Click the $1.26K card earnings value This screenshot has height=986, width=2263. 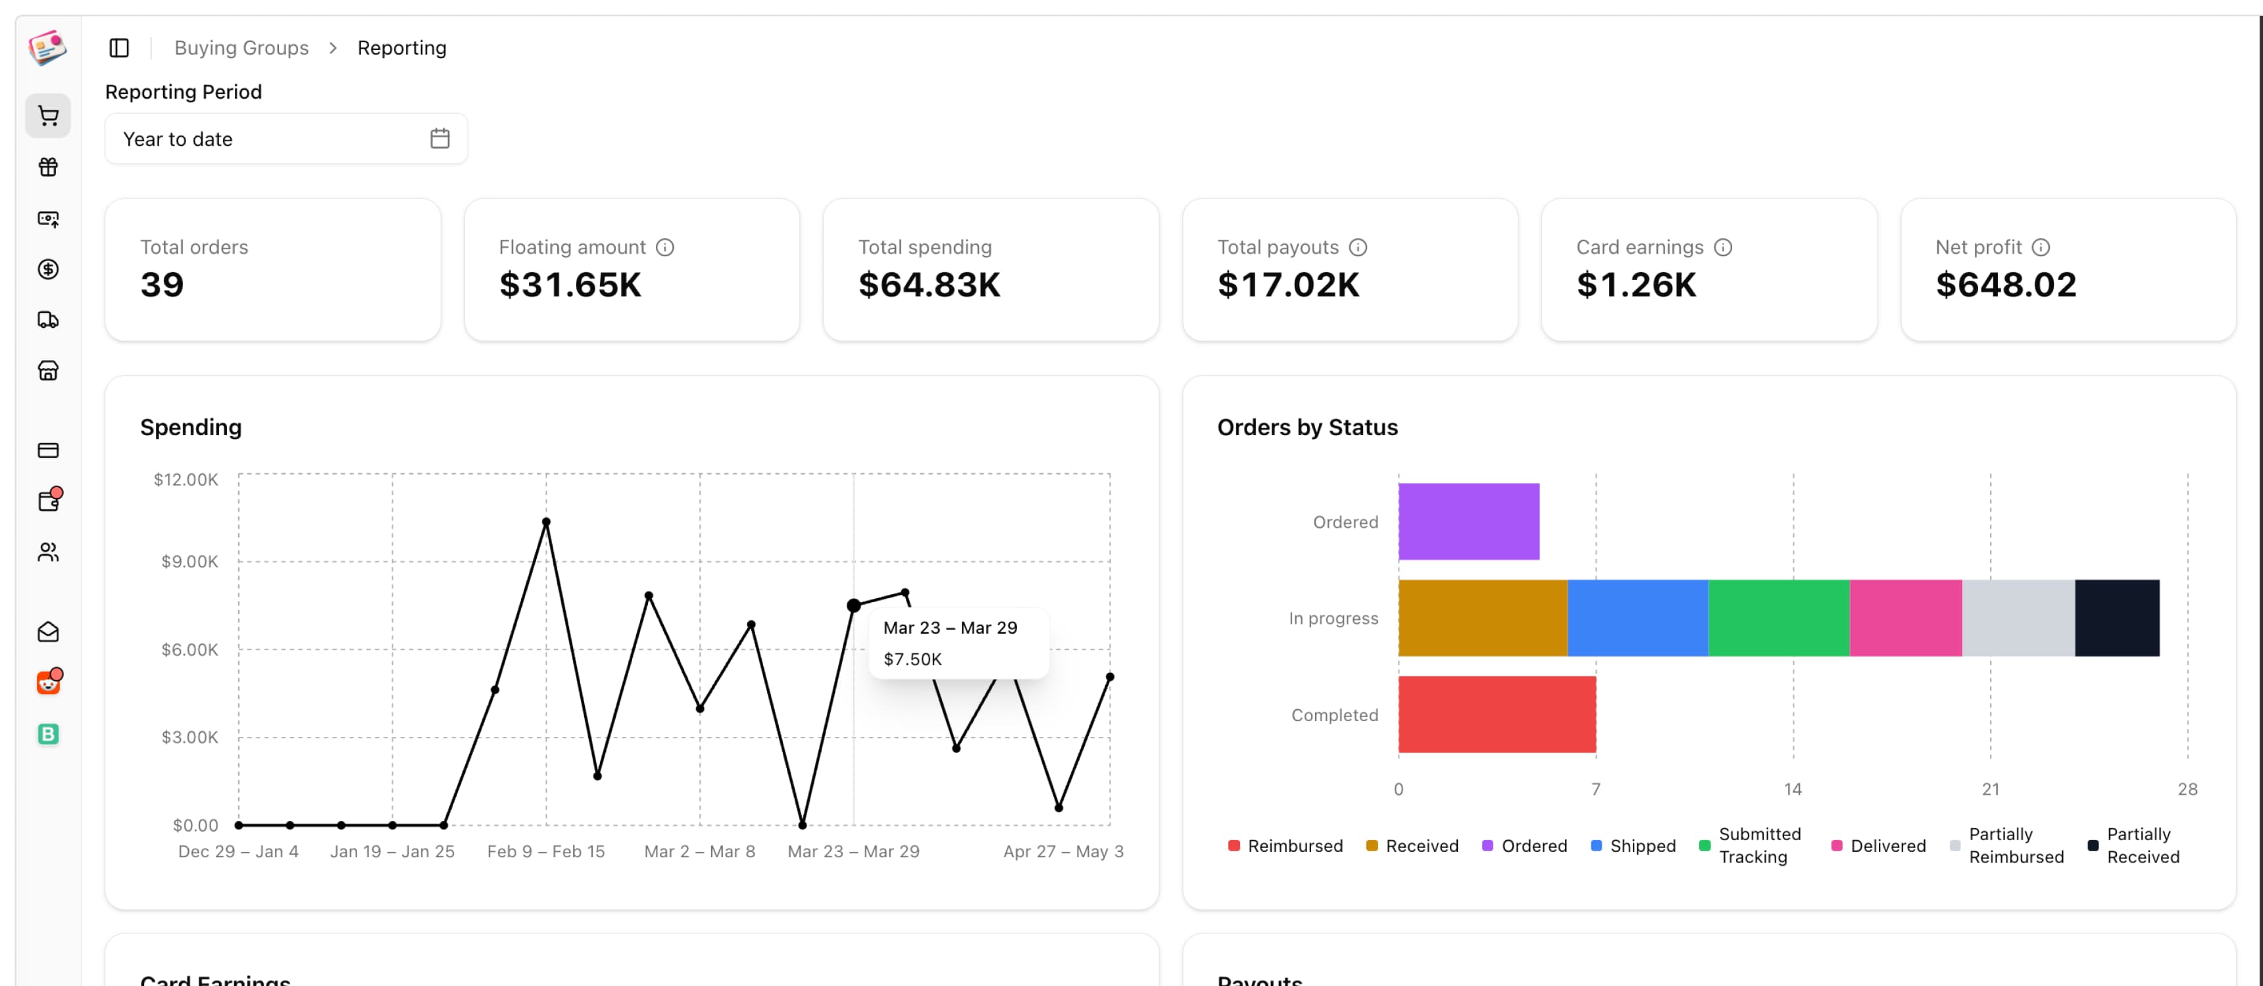[x=1637, y=285]
